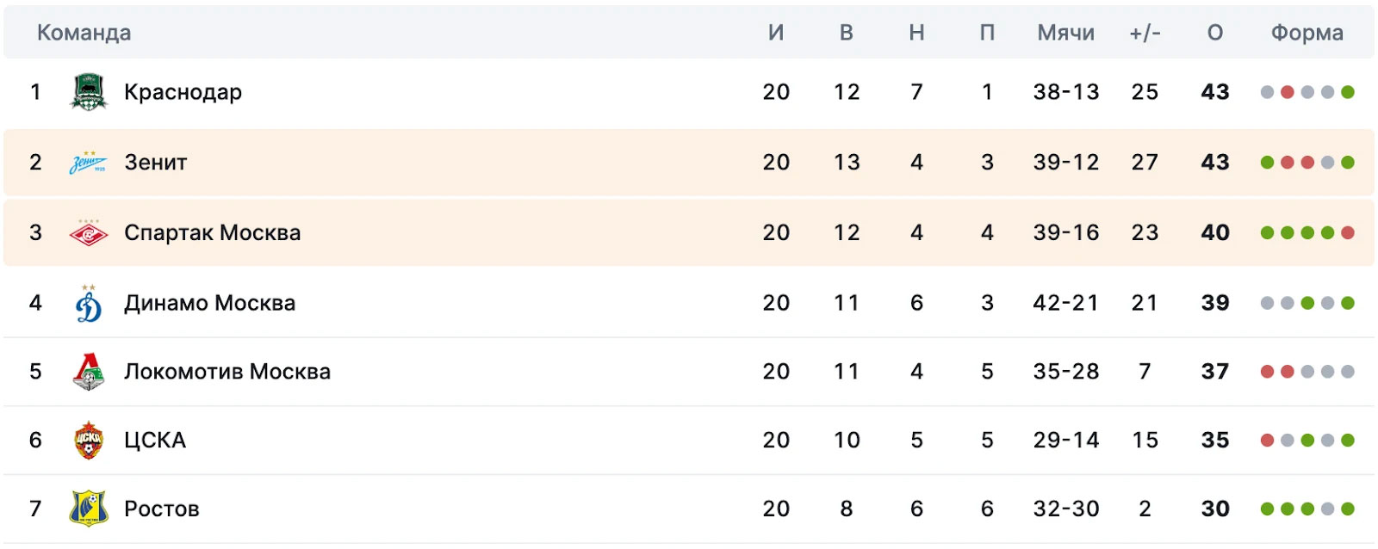The width and height of the screenshot is (1378, 549).
Task: Click Spartak's last red form dot
Action: click(x=1348, y=232)
